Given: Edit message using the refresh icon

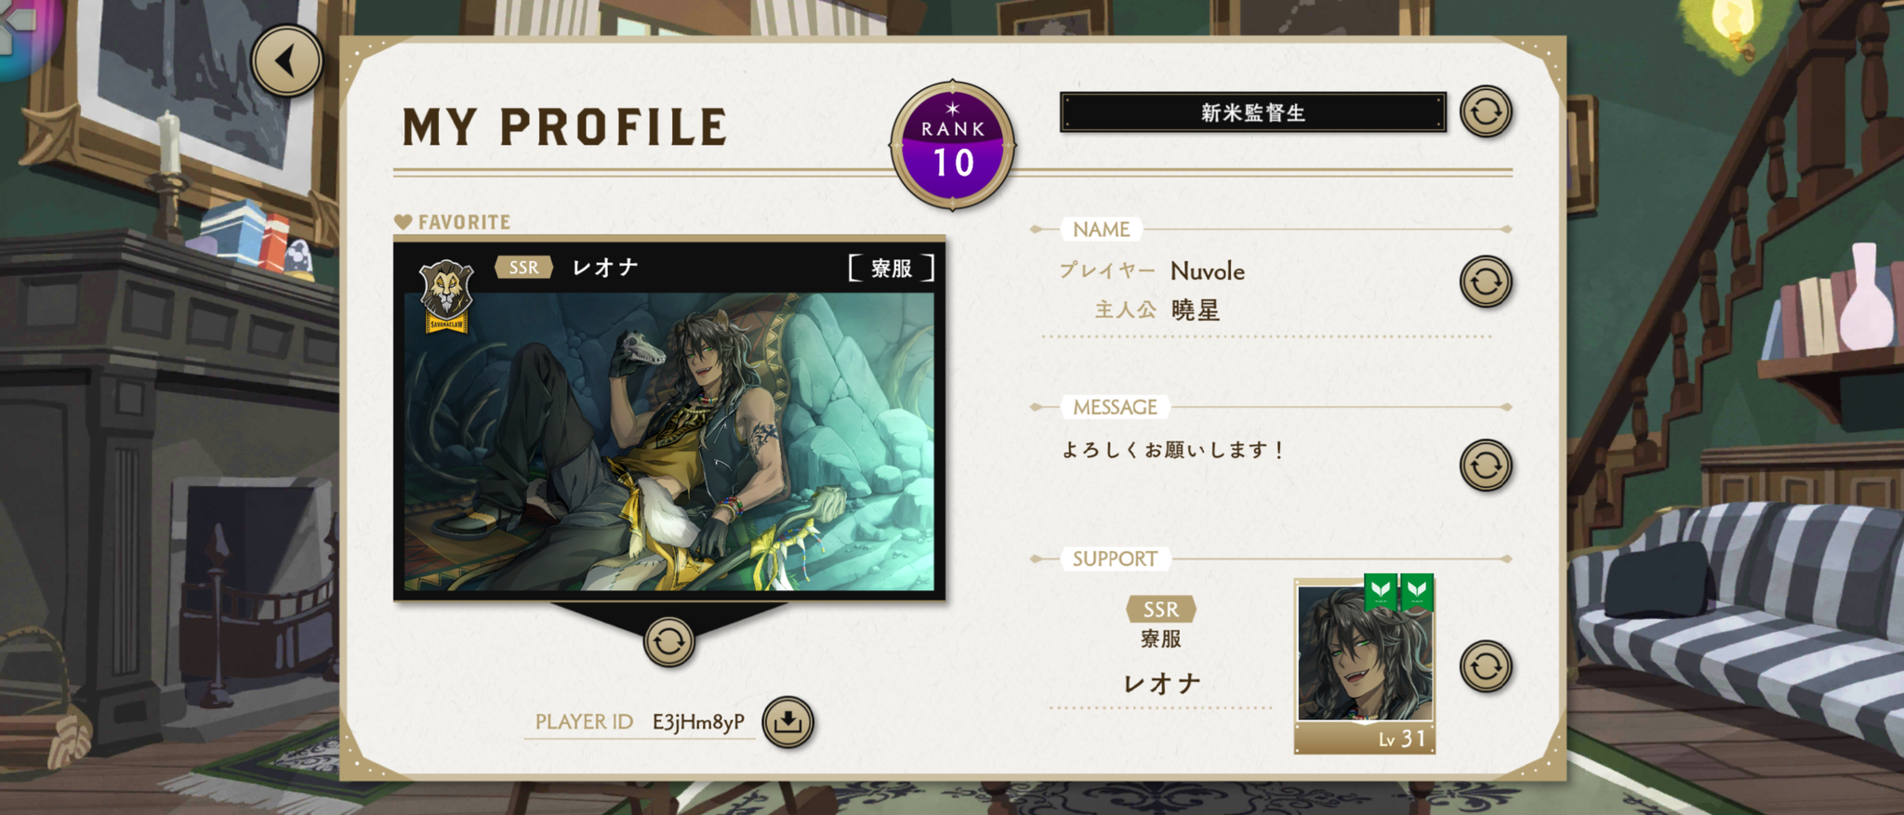Looking at the screenshot, I should coord(1486,465).
